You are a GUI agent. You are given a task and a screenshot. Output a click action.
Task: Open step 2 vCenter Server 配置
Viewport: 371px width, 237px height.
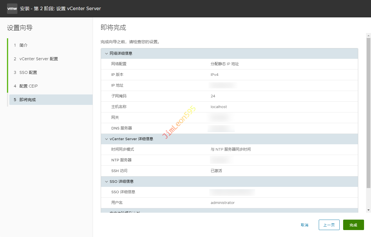38,59
